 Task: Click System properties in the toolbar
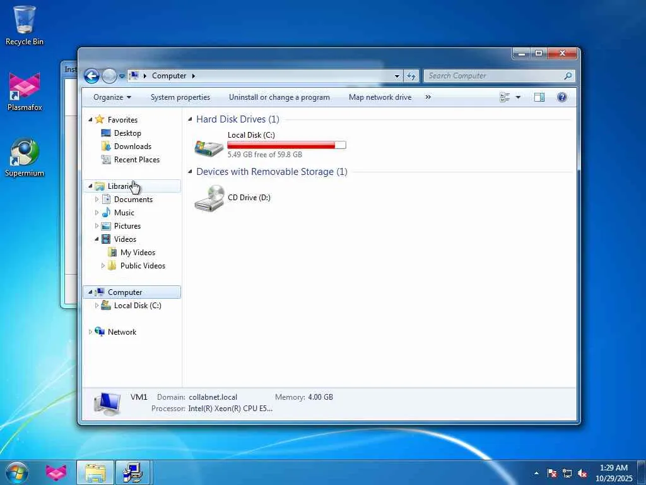click(x=180, y=97)
